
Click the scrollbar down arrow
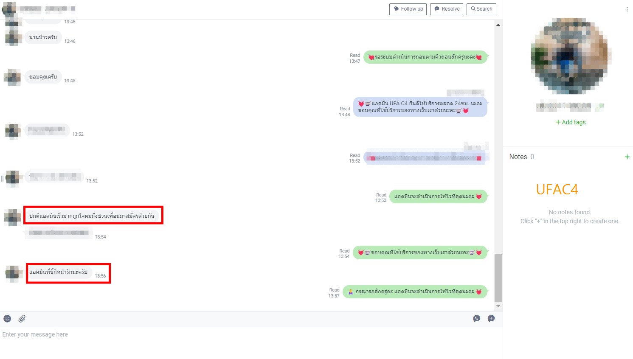point(498,306)
